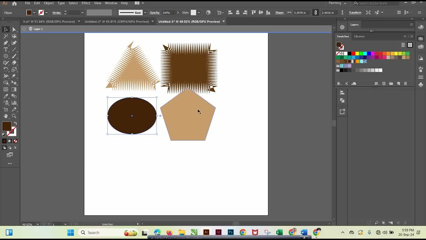Swap fill and stroke colors
Image resolution: width=426 pixels, height=240 pixels.
(15, 123)
